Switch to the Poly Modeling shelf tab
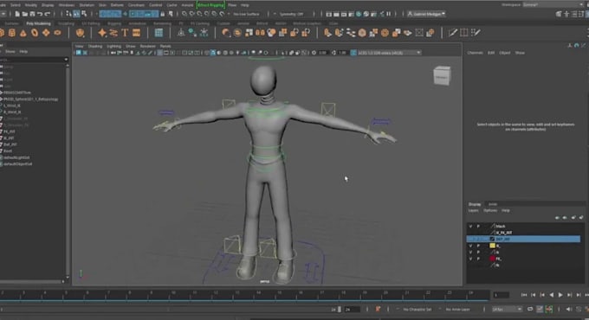The image size is (589, 320). tap(38, 23)
